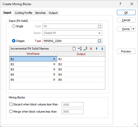Enable Discard when block volume less than
The width and height of the screenshot is (138, 127).
click(x=11, y=104)
